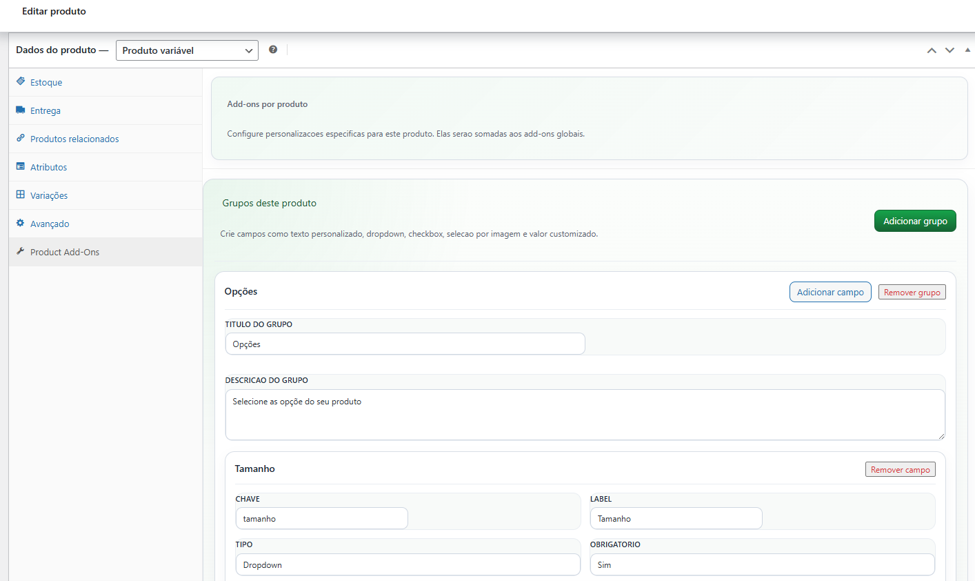The height and width of the screenshot is (581, 975).
Task: Click inside the Titulo do grupo field
Action: click(405, 343)
